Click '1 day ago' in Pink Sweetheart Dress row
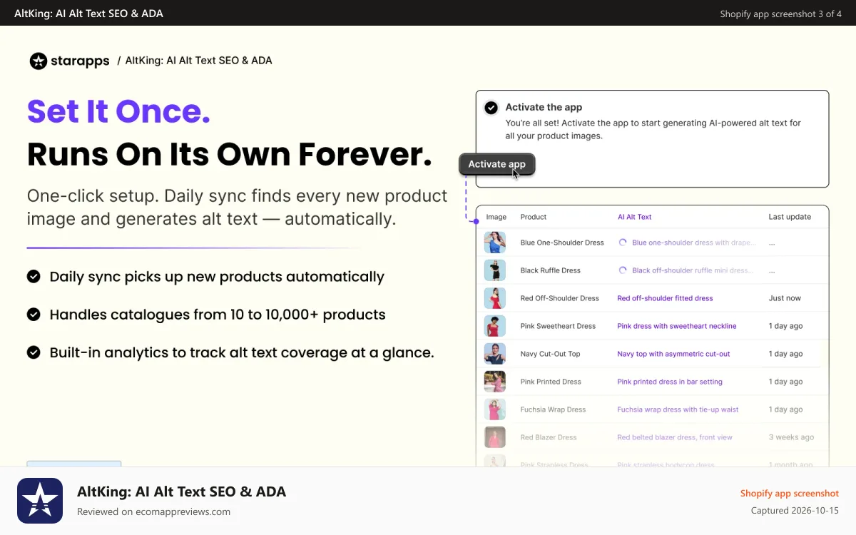Viewport: 856px width, 535px height. tap(785, 326)
